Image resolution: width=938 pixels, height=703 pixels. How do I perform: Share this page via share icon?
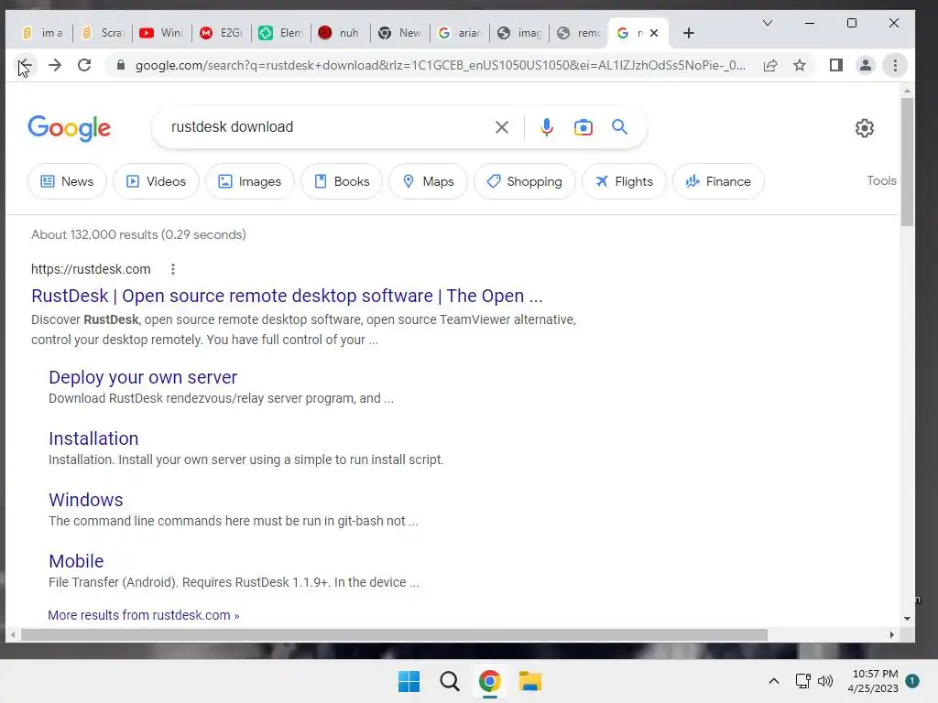[770, 65]
